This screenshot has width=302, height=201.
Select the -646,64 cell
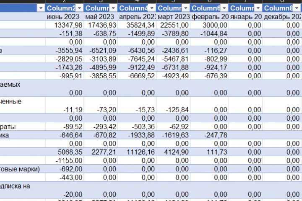tap(65, 135)
